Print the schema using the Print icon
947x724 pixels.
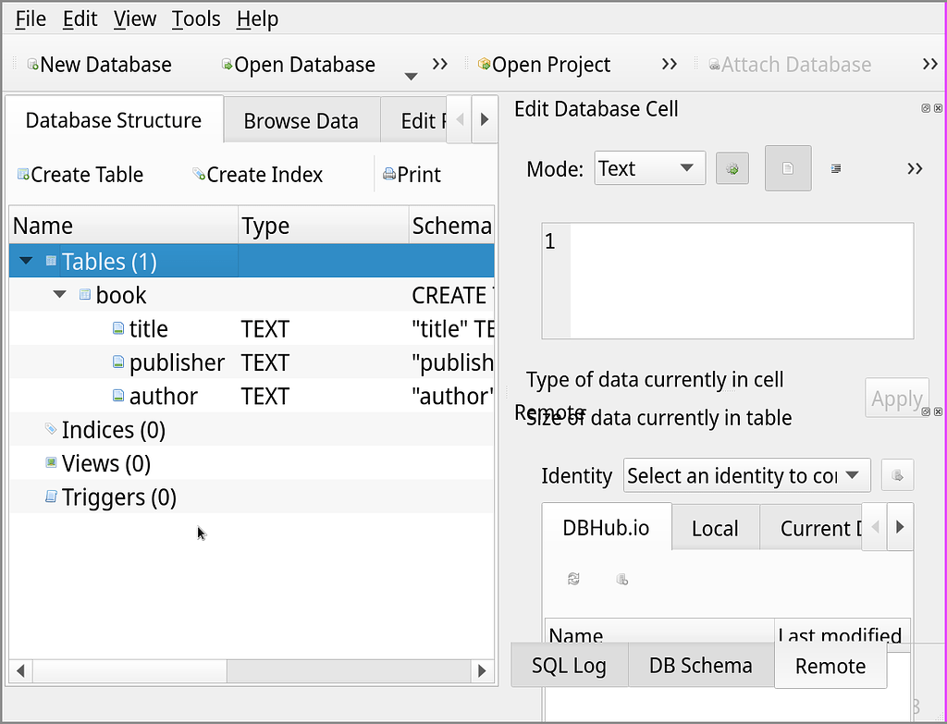point(389,174)
